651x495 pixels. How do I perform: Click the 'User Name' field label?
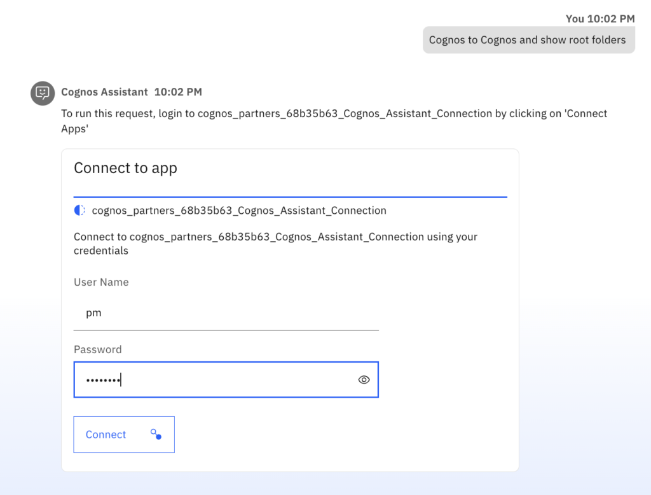[101, 282]
